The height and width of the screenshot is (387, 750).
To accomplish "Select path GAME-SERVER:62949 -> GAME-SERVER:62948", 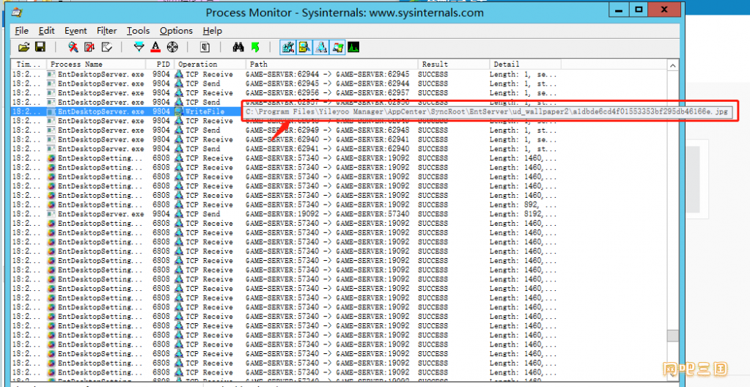I will click(x=327, y=130).
